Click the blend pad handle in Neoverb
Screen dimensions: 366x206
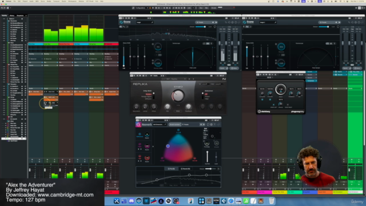click(x=168, y=146)
